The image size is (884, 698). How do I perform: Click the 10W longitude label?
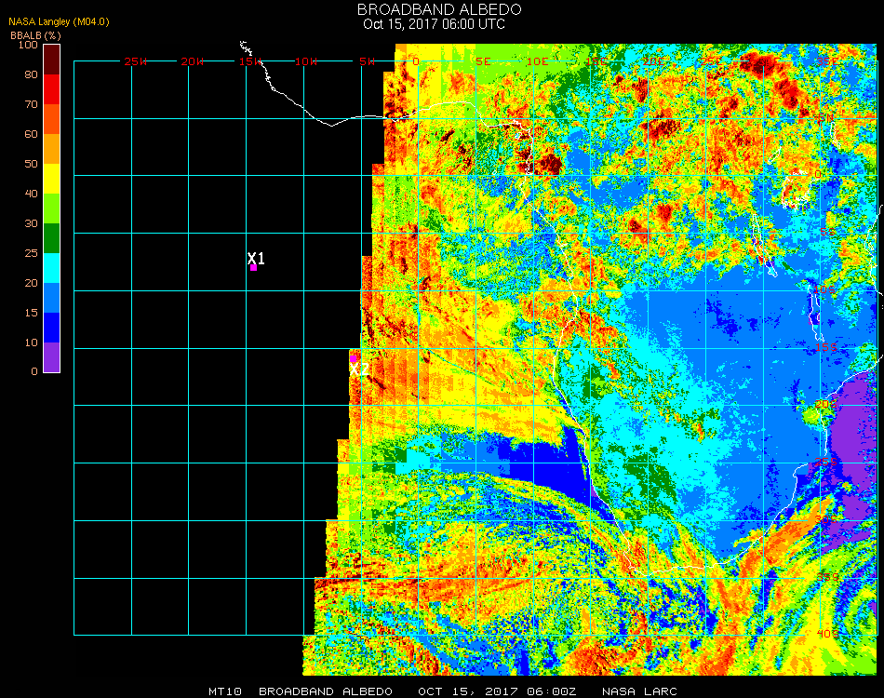click(x=306, y=62)
